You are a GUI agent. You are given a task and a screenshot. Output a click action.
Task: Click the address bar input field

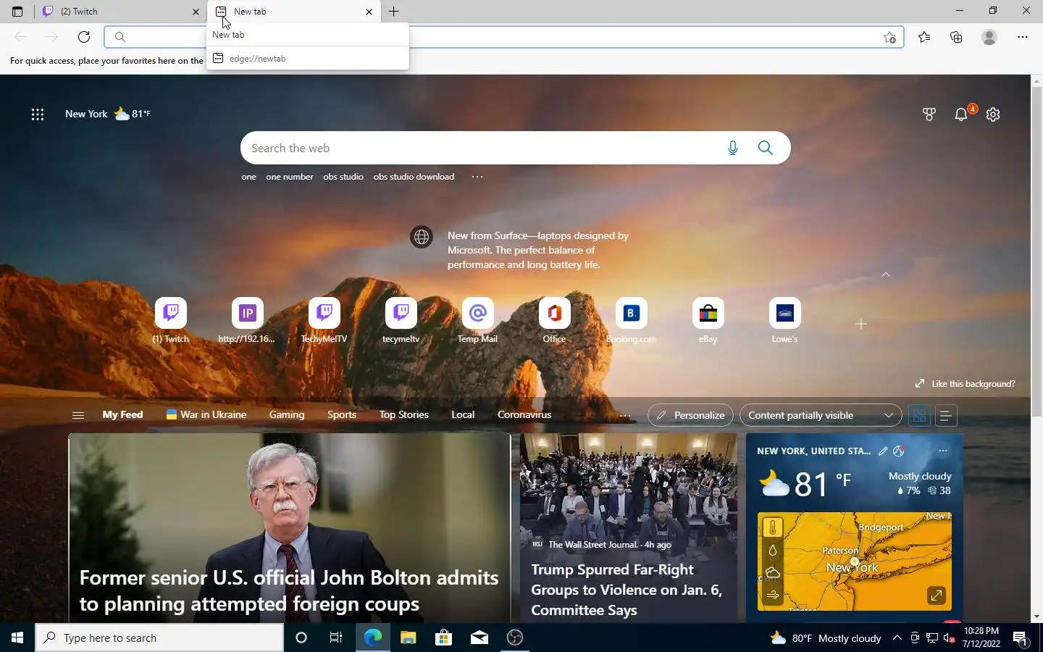pyautogui.click(x=503, y=37)
